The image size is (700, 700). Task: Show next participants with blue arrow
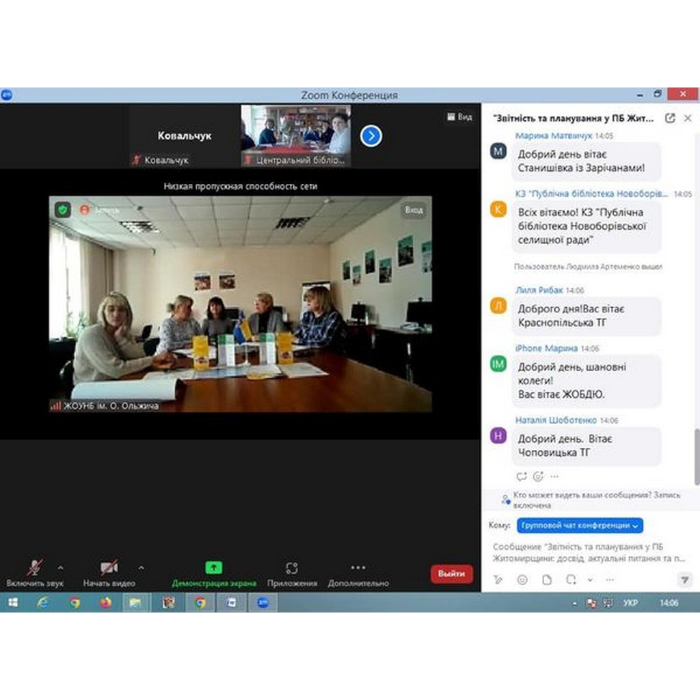coord(371,136)
